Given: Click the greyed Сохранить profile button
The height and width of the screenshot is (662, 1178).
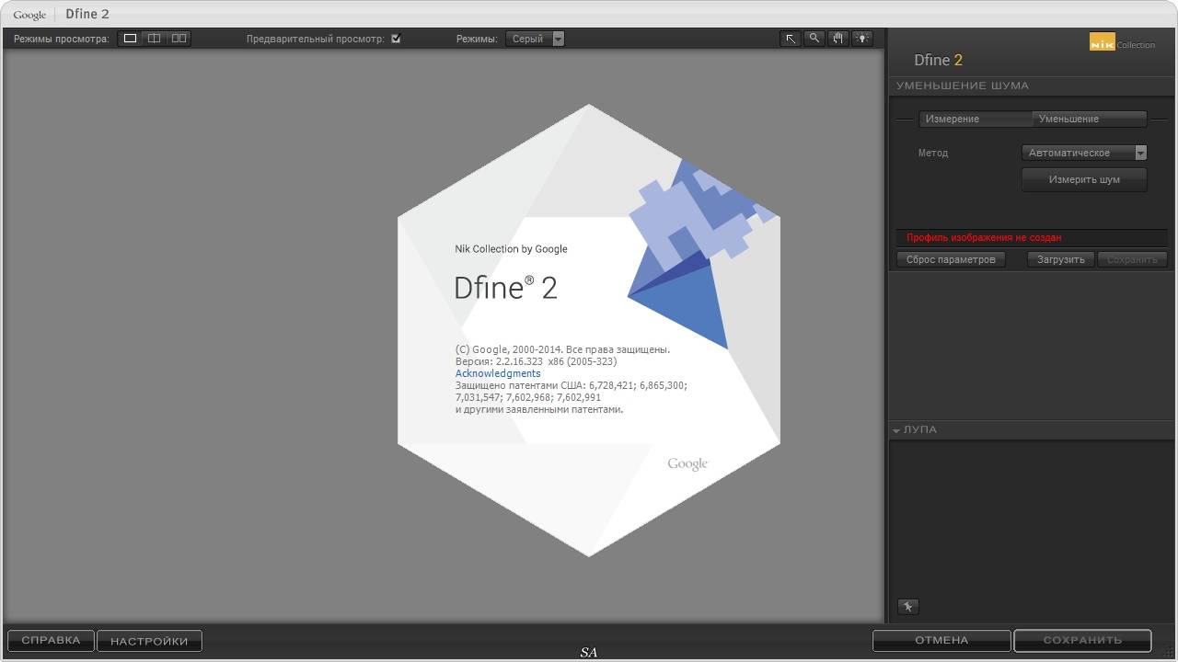Looking at the screenshot, I should coord(1132,259).
